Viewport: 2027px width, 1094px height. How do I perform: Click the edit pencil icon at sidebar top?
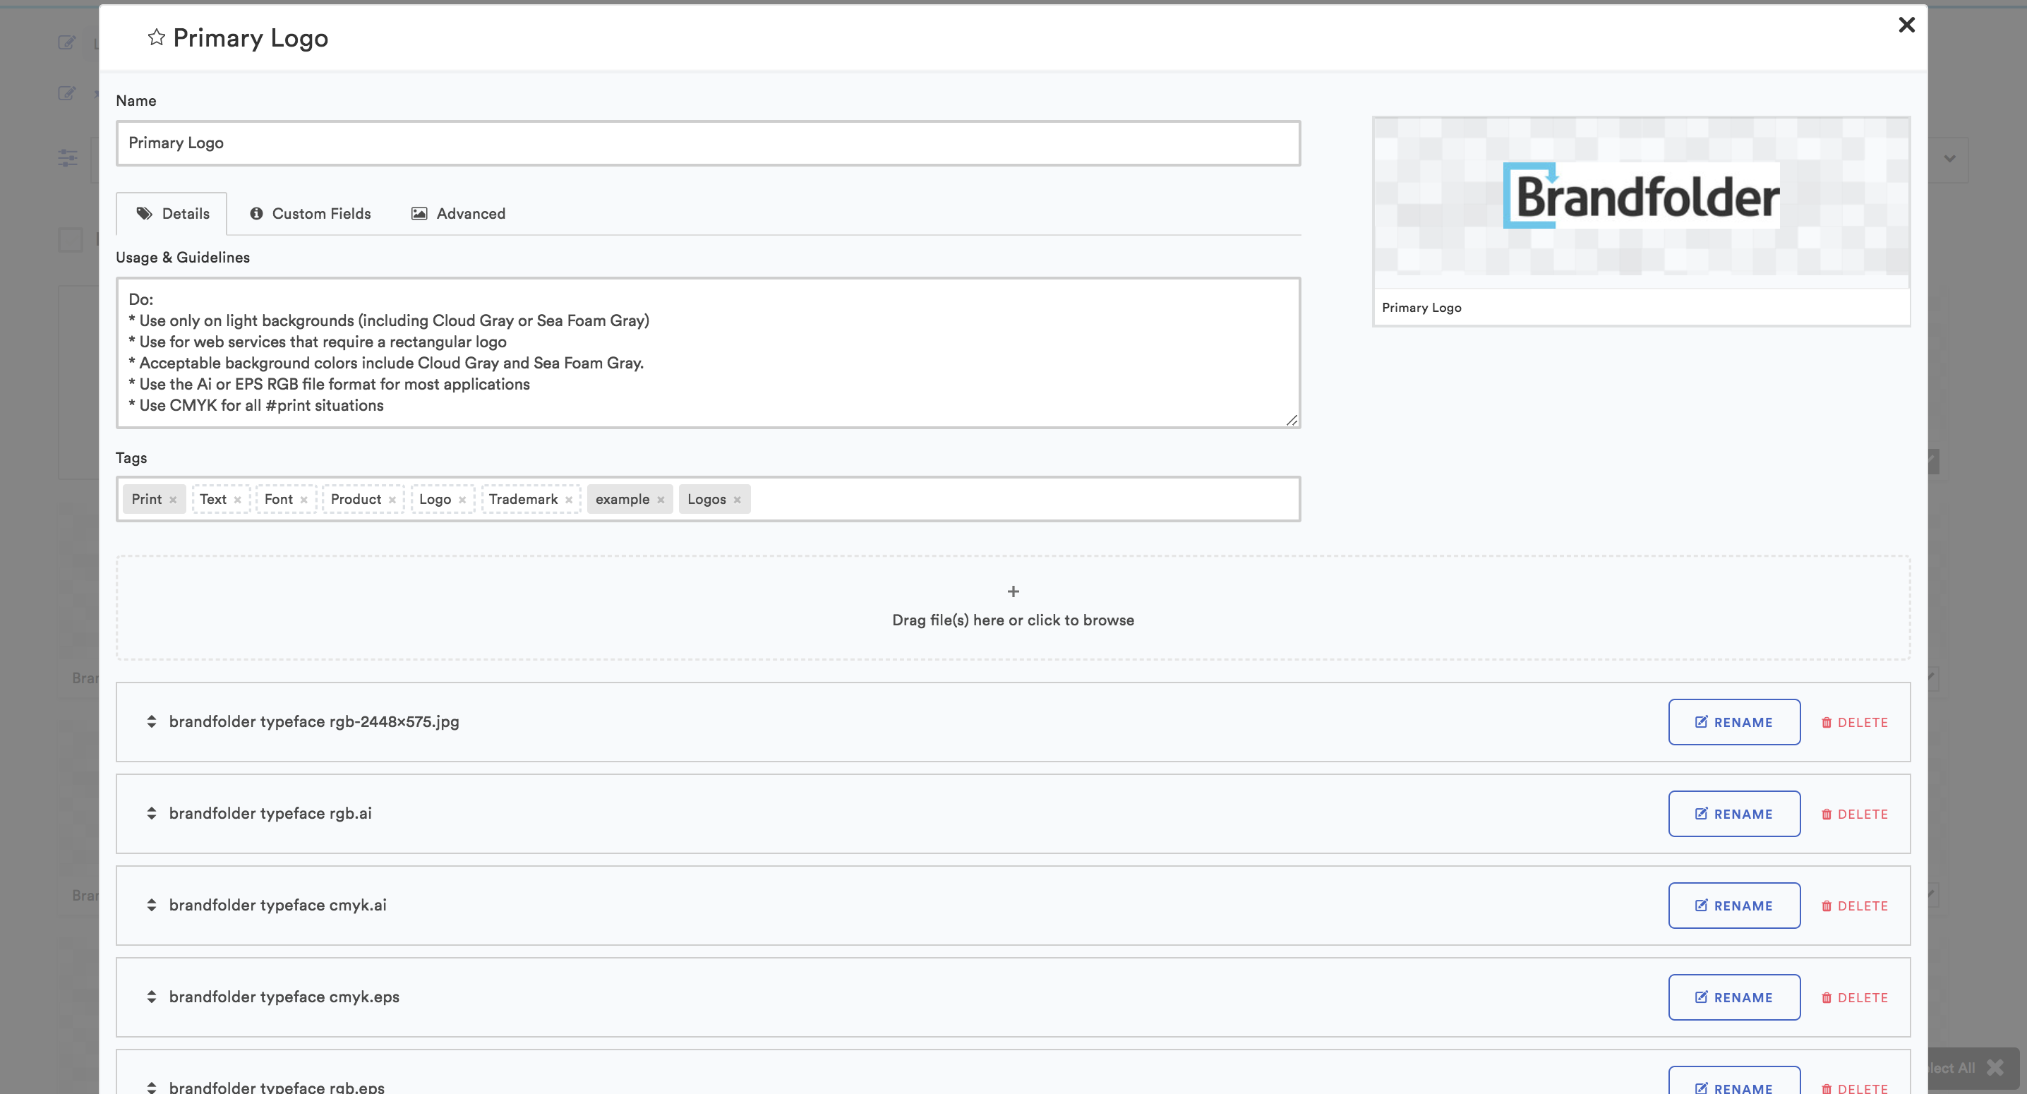pyautogui.click(x=66, y=43)
